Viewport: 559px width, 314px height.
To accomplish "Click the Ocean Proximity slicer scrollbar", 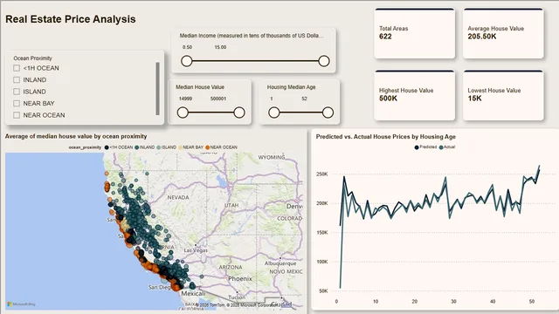I will point(157,89).
